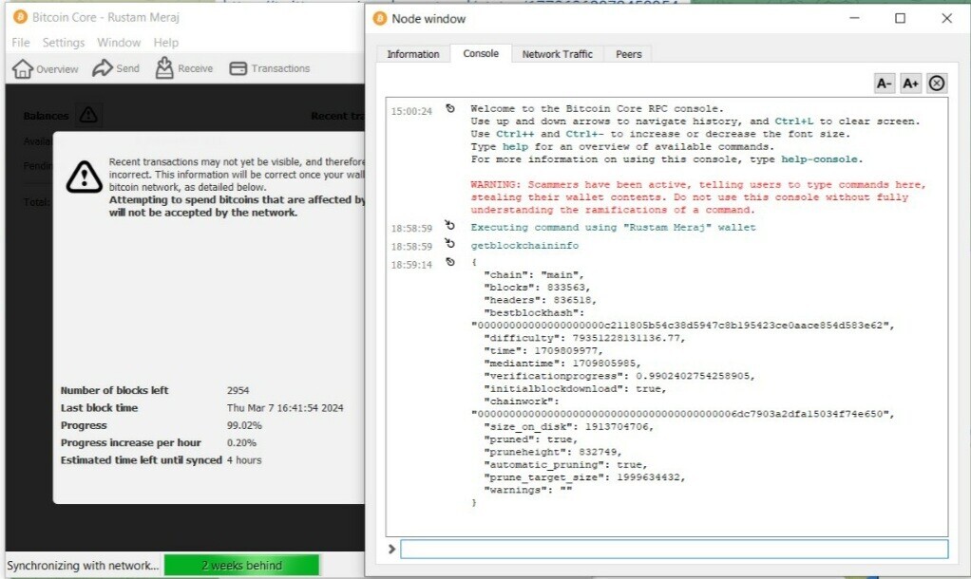Click the Bitcoin logo in Node window title
The height and width of the screenshot is (579, 971).
click(x=380, y=19)
